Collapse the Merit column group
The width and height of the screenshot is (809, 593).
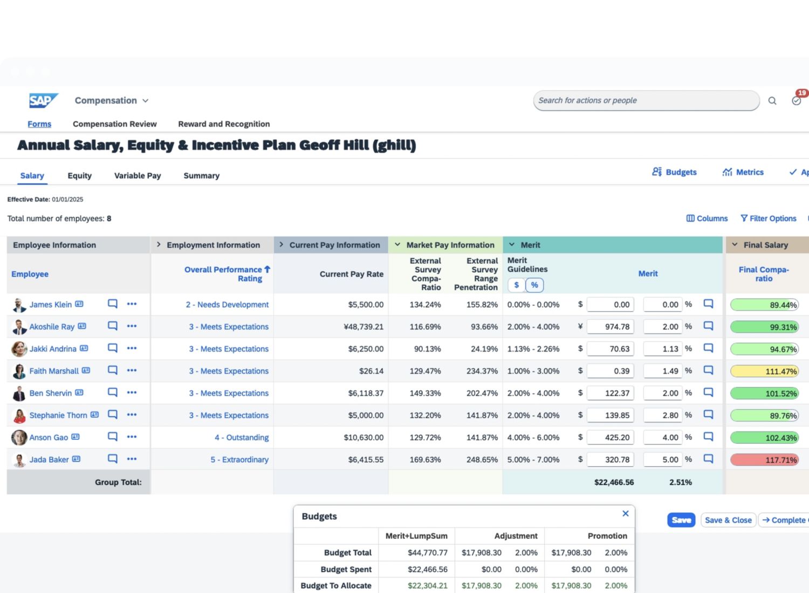click(512, 245)
